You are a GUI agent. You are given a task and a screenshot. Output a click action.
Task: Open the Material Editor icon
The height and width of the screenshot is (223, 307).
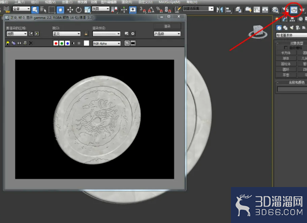[x=275, y=10]
